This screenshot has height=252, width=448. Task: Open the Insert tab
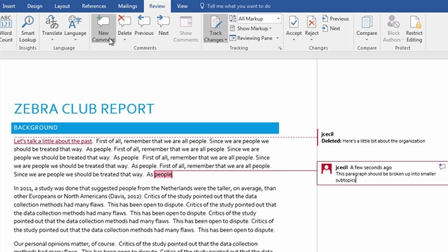click(8, 6)
